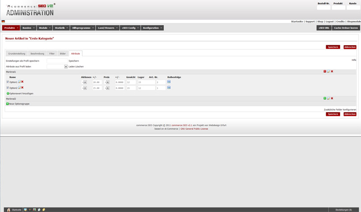Click the Einstellungen als Profil speichern field
361x212 pixels.
pyautogui.click(x=57, y=61)
